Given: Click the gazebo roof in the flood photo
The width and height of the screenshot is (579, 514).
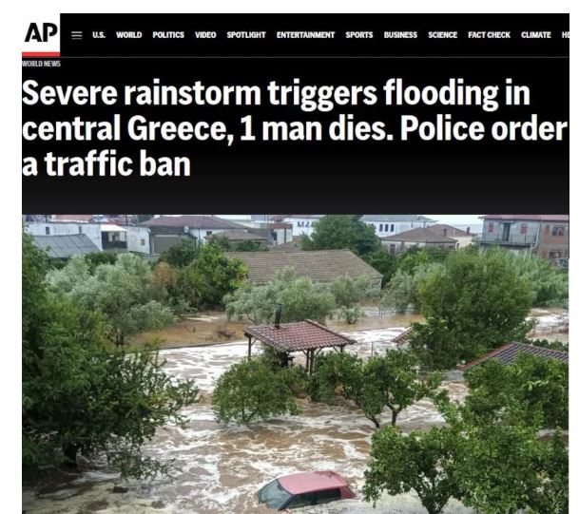Looking at the screenshot, I should pyautogui.click(x=299, y=335).
